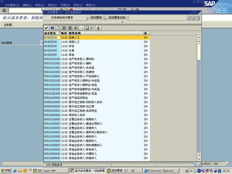Viewport: 232px width, 174px height.
Task: Show next tab with right arrow button
Action: coord(193,18)
